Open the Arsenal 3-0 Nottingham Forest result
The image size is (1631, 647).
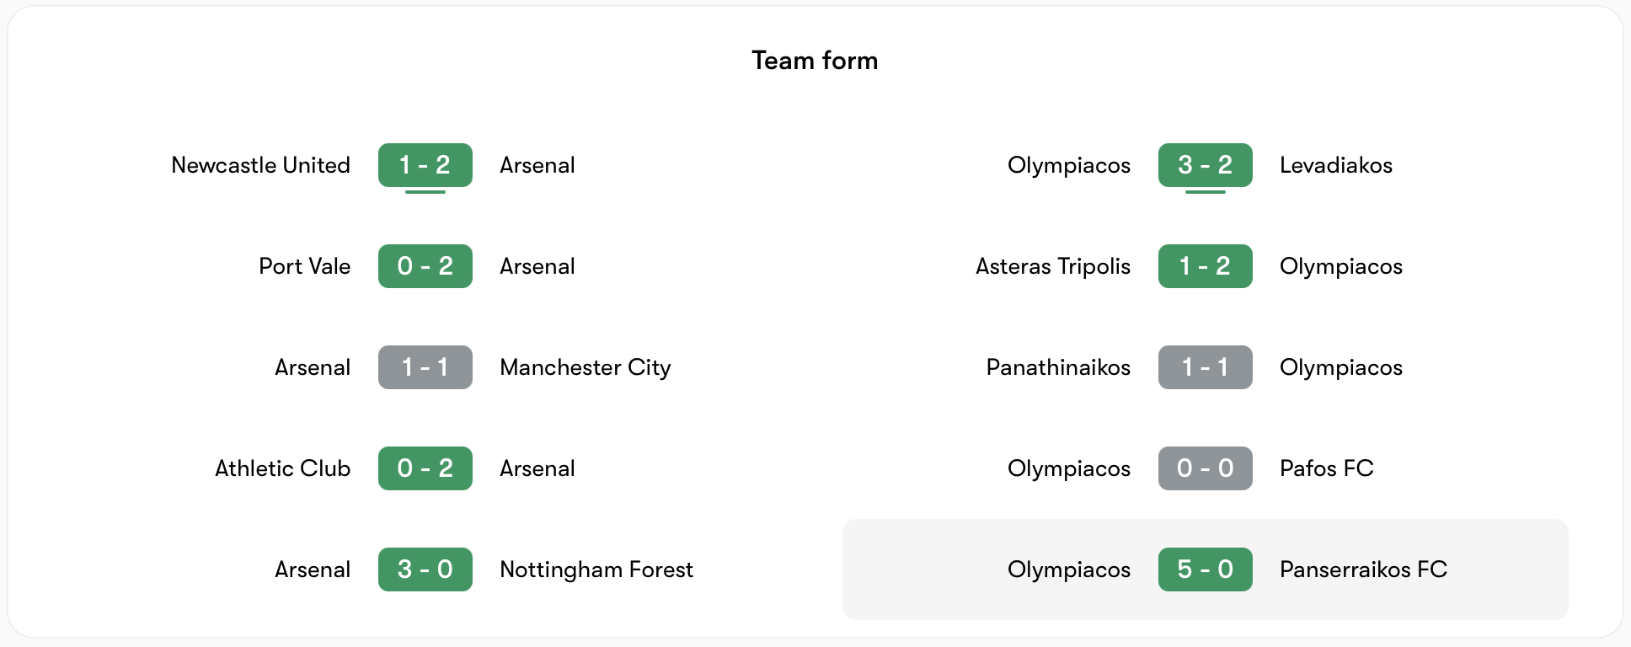425,569
